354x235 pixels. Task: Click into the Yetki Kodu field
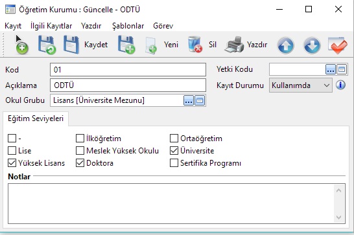(297, 69)
